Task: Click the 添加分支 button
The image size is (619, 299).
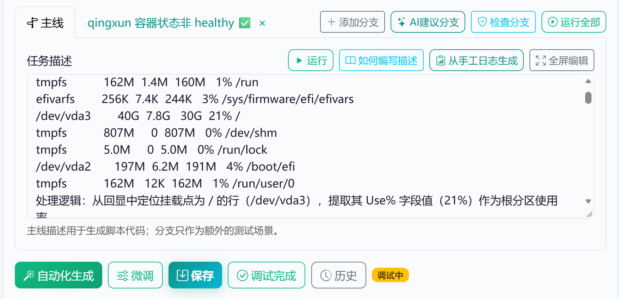Action: coord(353,22)
